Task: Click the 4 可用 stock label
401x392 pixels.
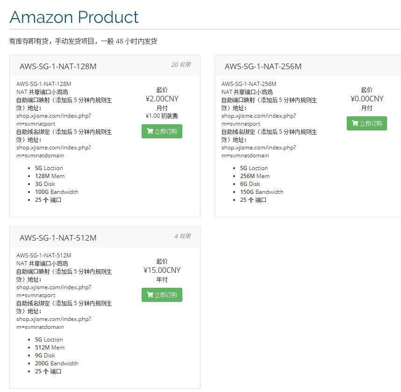Action: tap(183, 236)
